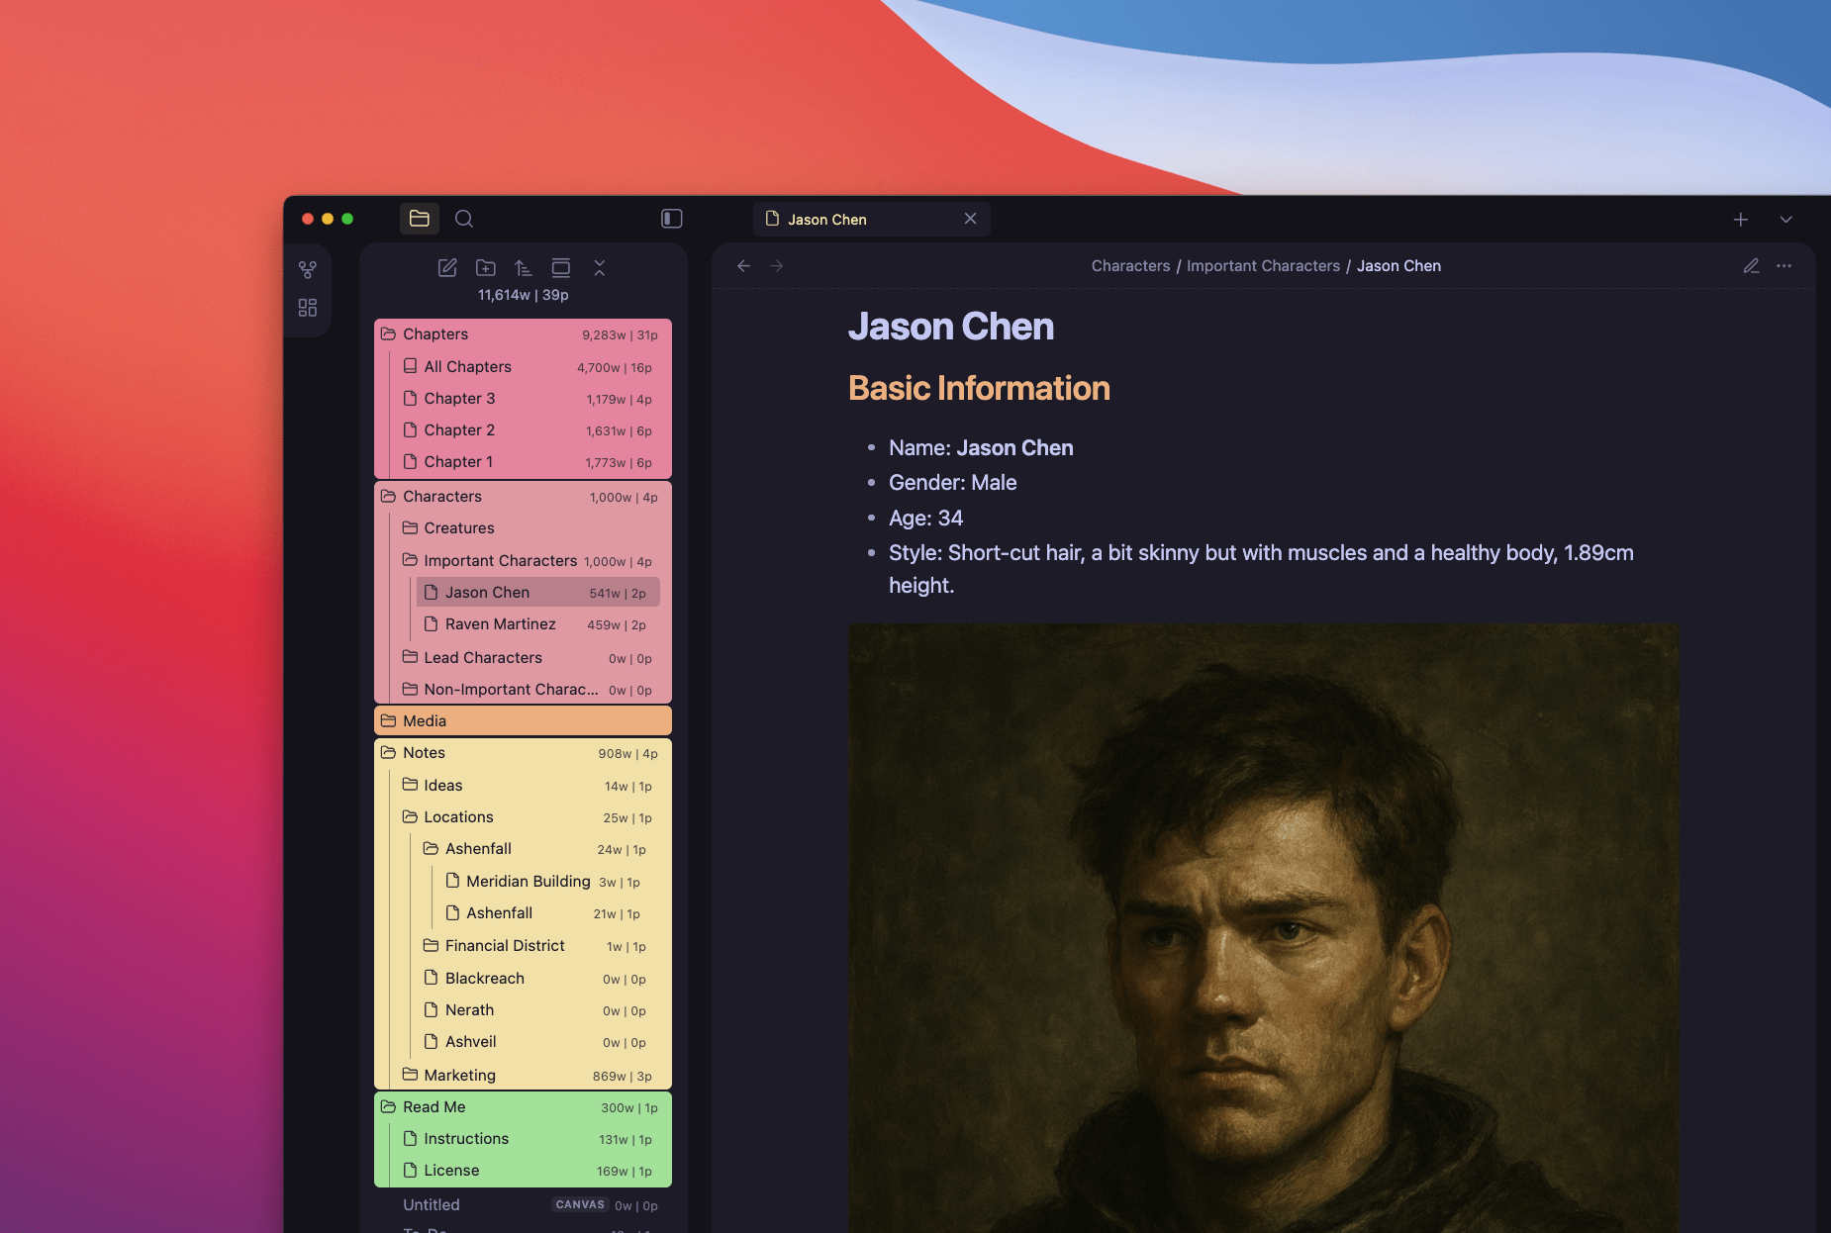Viewport: 1831px width, 1233px height.
Task: Open a new tab with the plus button
Action: tap(1741, 219)
